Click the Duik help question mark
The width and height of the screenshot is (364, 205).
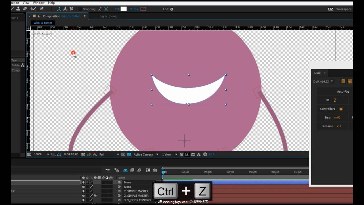pyautogui.click(x=332, y=81)
